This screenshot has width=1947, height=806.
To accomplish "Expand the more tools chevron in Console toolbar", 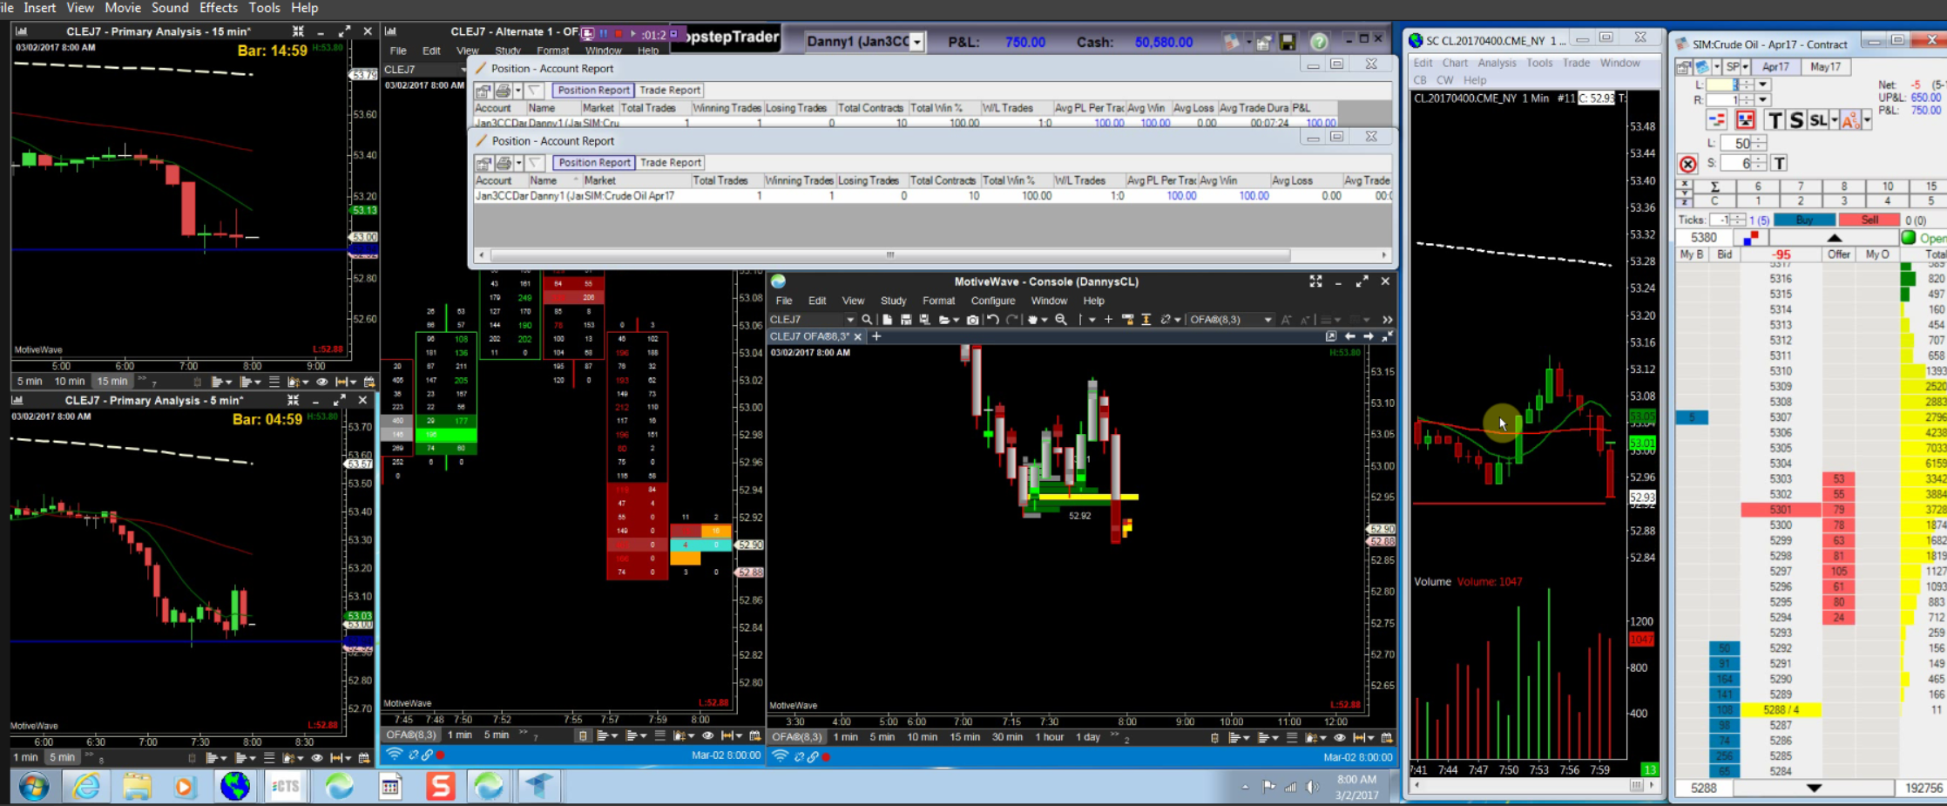I will pos(1387,320).
